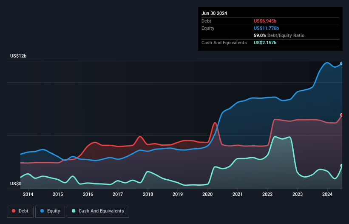Click the US$0 y-axis label
The width and height of the screenshot is (349, 224).
coord(16,184)
